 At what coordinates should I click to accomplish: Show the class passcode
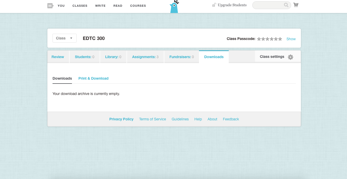coord(291,39)
